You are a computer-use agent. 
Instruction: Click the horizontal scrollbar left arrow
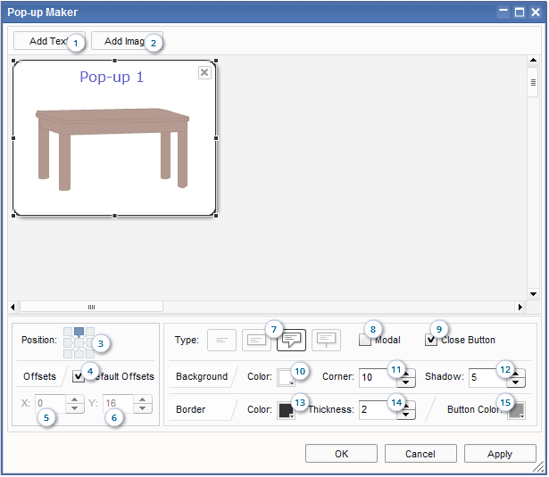[13, 308]
